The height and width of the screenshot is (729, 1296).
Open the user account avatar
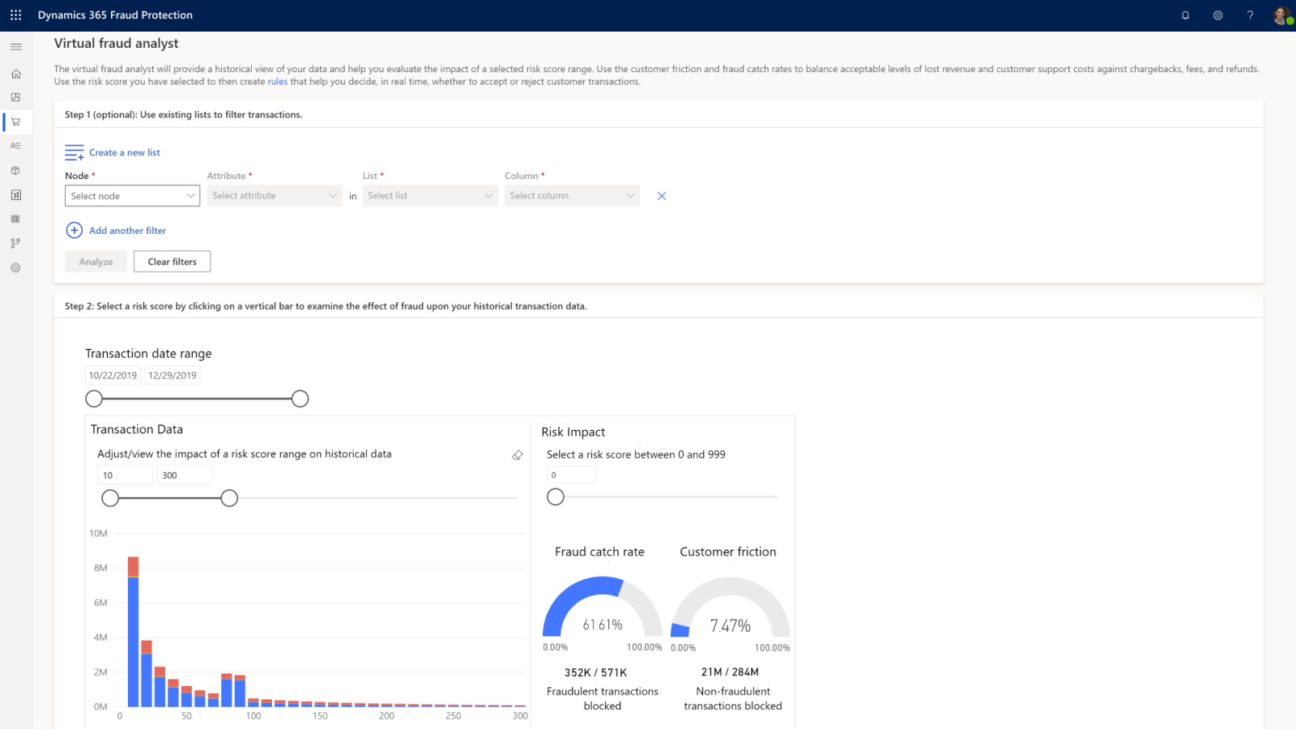tap(1282, 15)
